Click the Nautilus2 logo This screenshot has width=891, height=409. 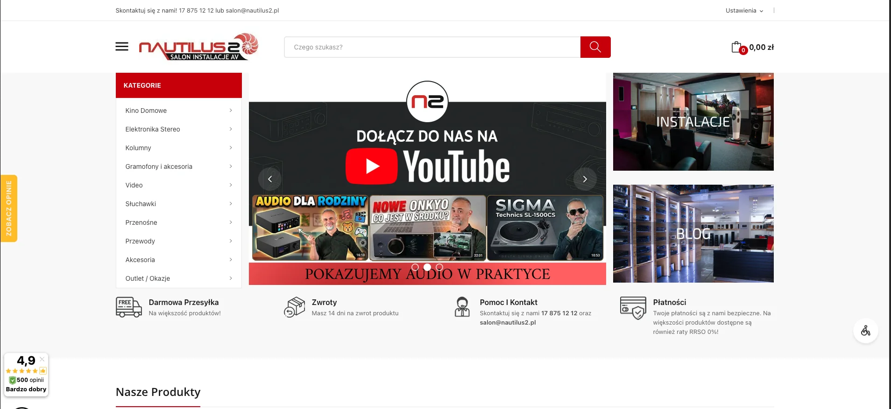(x=198, y=47)
